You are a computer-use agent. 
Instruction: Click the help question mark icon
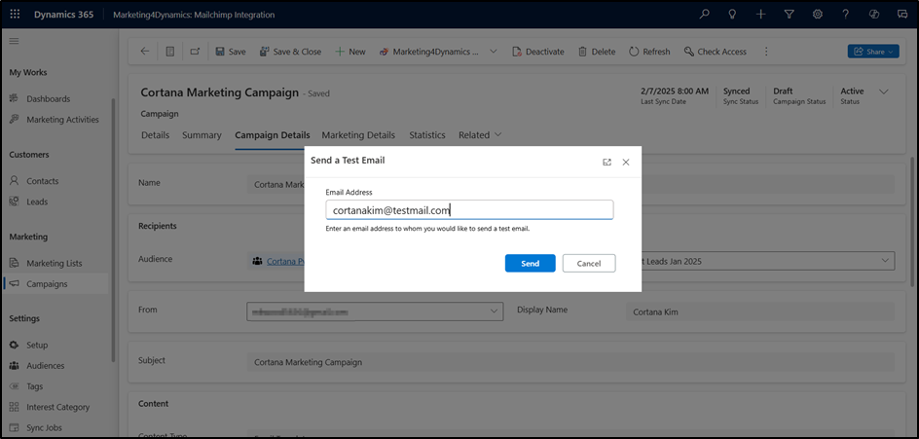pos(846,15)
